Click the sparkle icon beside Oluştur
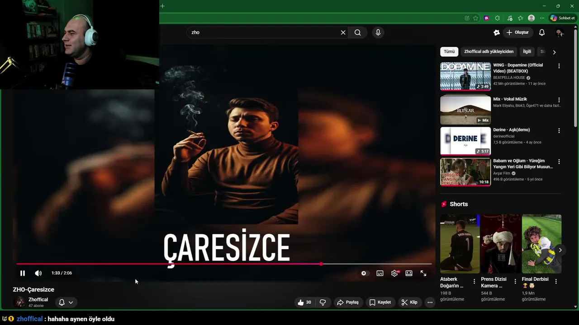The height and width of the screenshot is (325, 579). point(497,32)
